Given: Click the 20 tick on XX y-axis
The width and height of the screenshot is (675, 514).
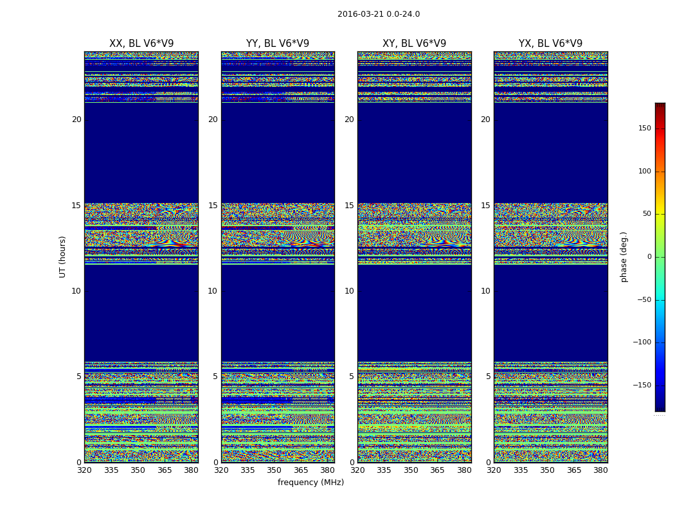Looking at the screenshot, I should click(76, 120).
